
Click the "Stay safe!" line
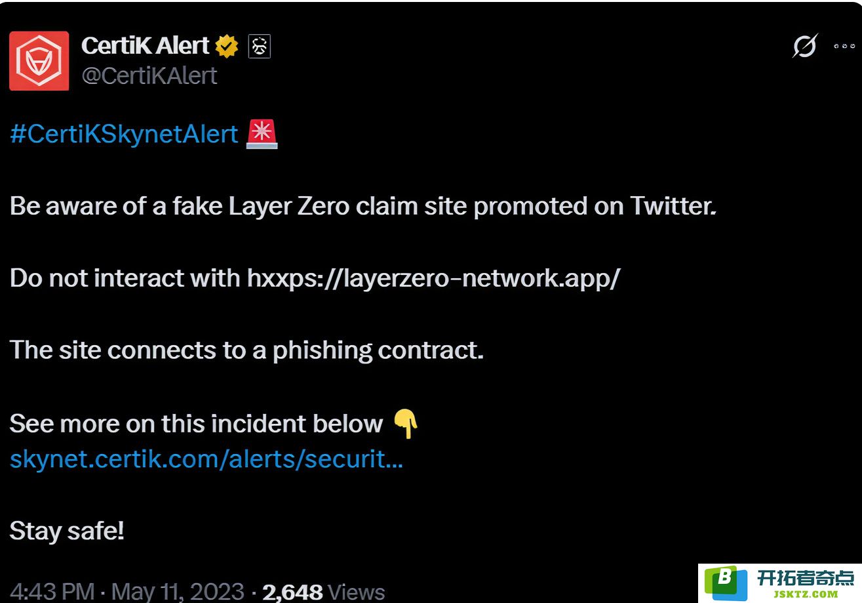click(x=67, y=531)
